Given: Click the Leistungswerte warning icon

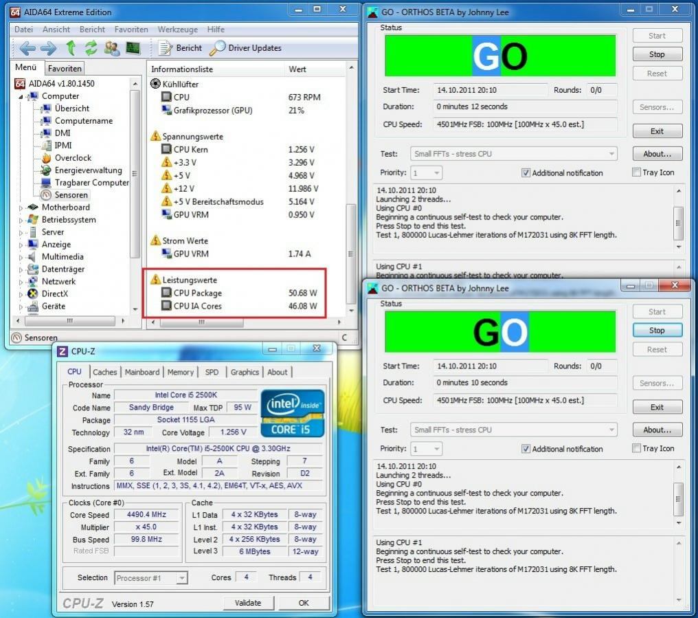Looking at the screenshot, I should [x=155, y=279].
